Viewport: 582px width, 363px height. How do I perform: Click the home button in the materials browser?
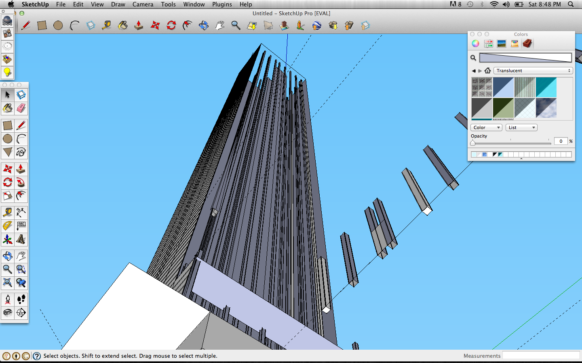(x=487, y=71)
